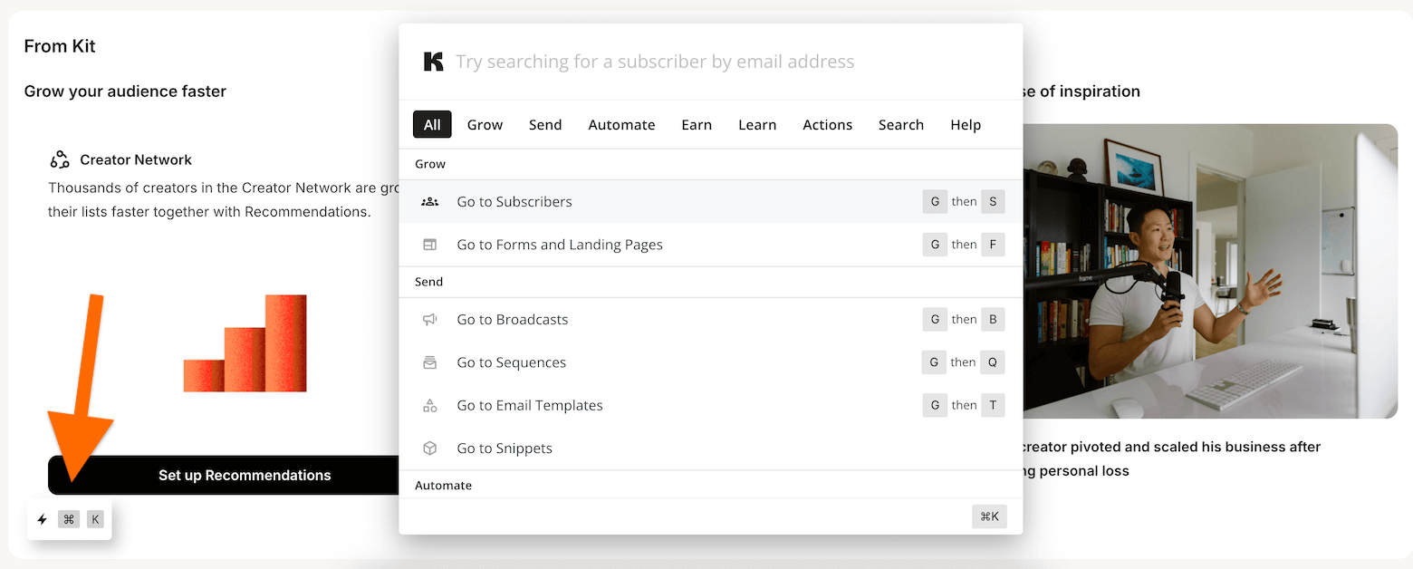Viewport: 1413px width, 569px height.
Task: Click the Creator Network heading
Action: tap(136, 160)
